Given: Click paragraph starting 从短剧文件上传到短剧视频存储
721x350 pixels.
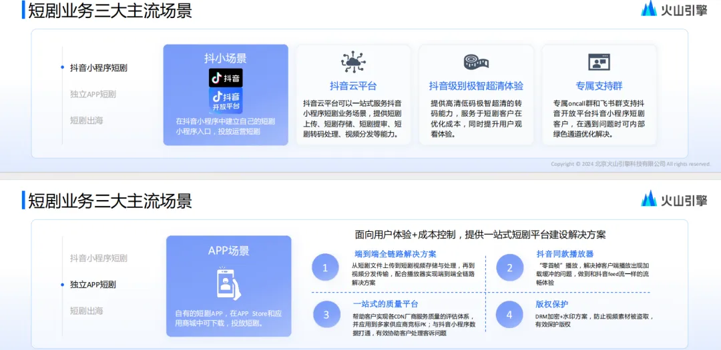Looking at the screenshot, I should (x=413, y=274).
